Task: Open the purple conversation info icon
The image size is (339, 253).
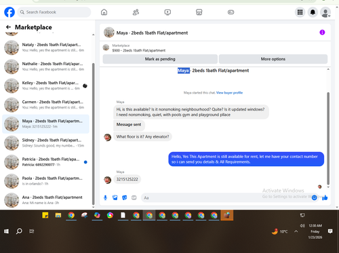Action: 322,33
